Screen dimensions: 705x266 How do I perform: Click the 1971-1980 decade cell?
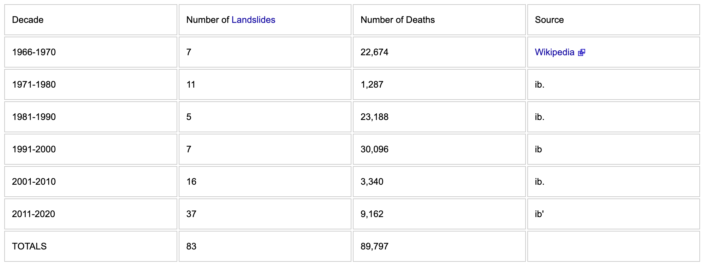[91, 84]
